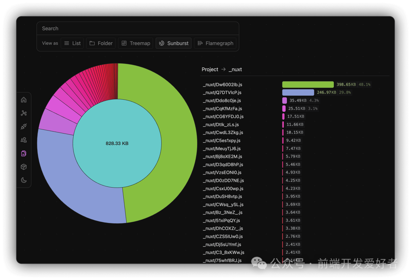Open the Home icon in sidebar
This screenshot has height=280, width=411.
click(x=24, y=100)
